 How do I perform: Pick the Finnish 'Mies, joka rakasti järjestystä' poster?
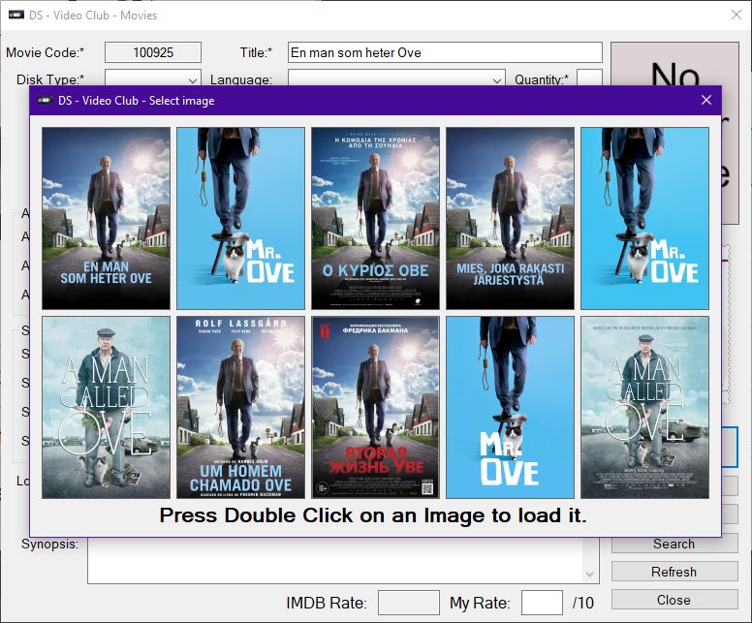click(x=511, y=218)
